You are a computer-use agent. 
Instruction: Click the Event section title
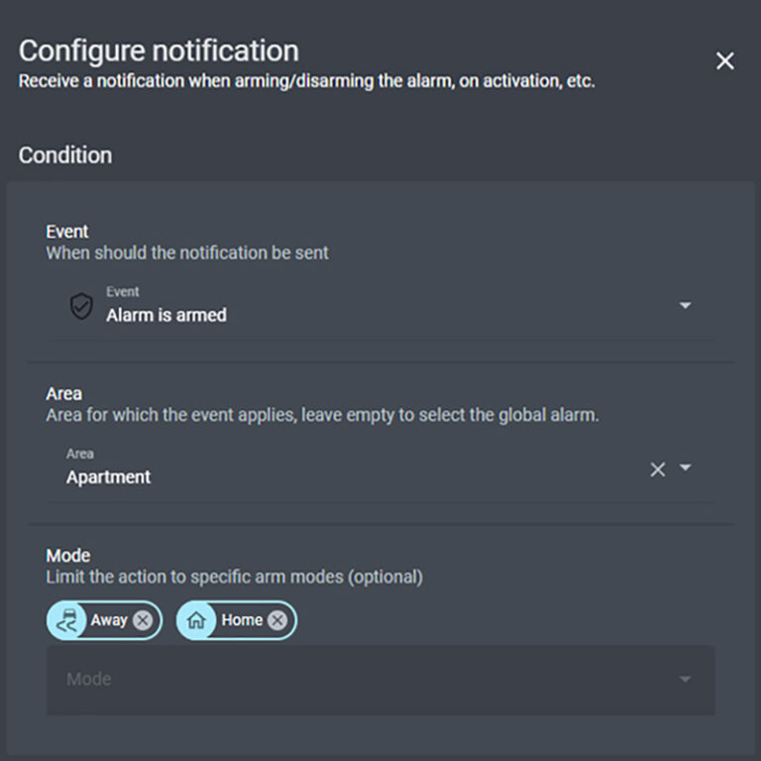coord(67,231)
